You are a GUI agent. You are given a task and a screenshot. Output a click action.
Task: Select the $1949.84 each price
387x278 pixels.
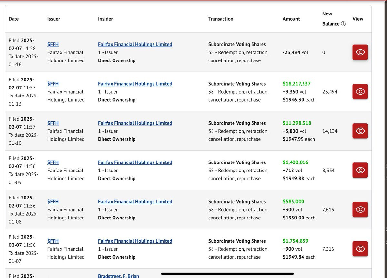click(299, 257)
